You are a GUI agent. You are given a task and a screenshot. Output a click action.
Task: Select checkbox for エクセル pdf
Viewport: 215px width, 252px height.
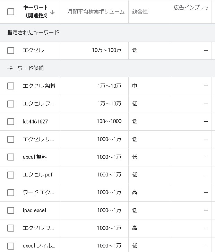(x=11, y=175)
